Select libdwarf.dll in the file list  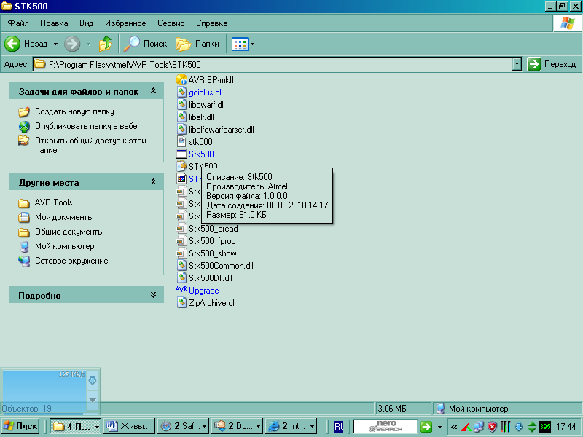[206, 105]
